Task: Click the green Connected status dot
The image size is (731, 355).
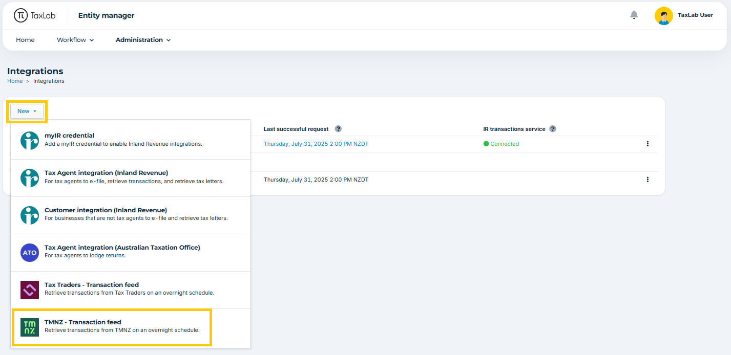Action: click(x=486, y=144)
